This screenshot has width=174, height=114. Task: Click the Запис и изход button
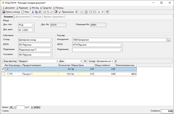11,12
